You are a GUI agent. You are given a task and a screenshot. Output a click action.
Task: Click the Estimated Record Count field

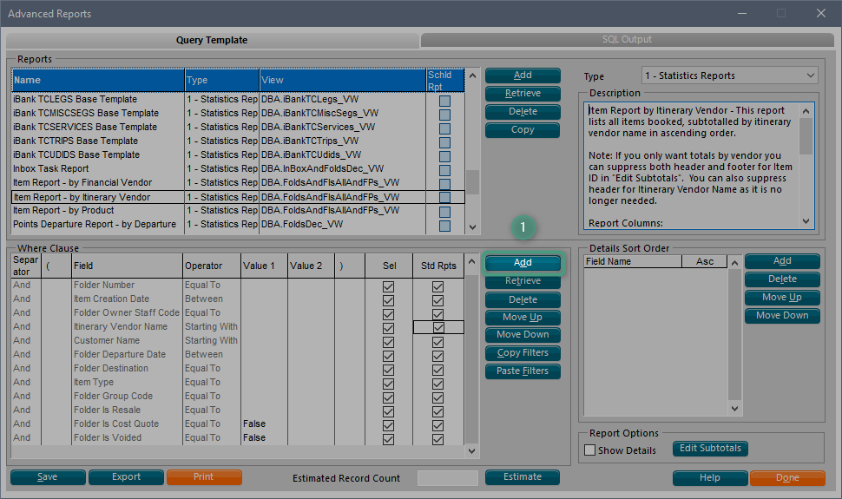(x=447, y=478)
